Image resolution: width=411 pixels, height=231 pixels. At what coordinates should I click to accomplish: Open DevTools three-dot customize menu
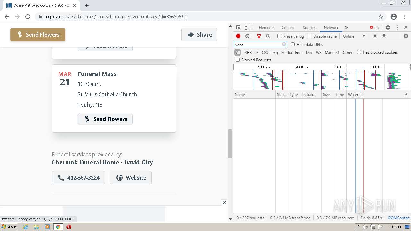pyautogui.click(x=397, y=28)
